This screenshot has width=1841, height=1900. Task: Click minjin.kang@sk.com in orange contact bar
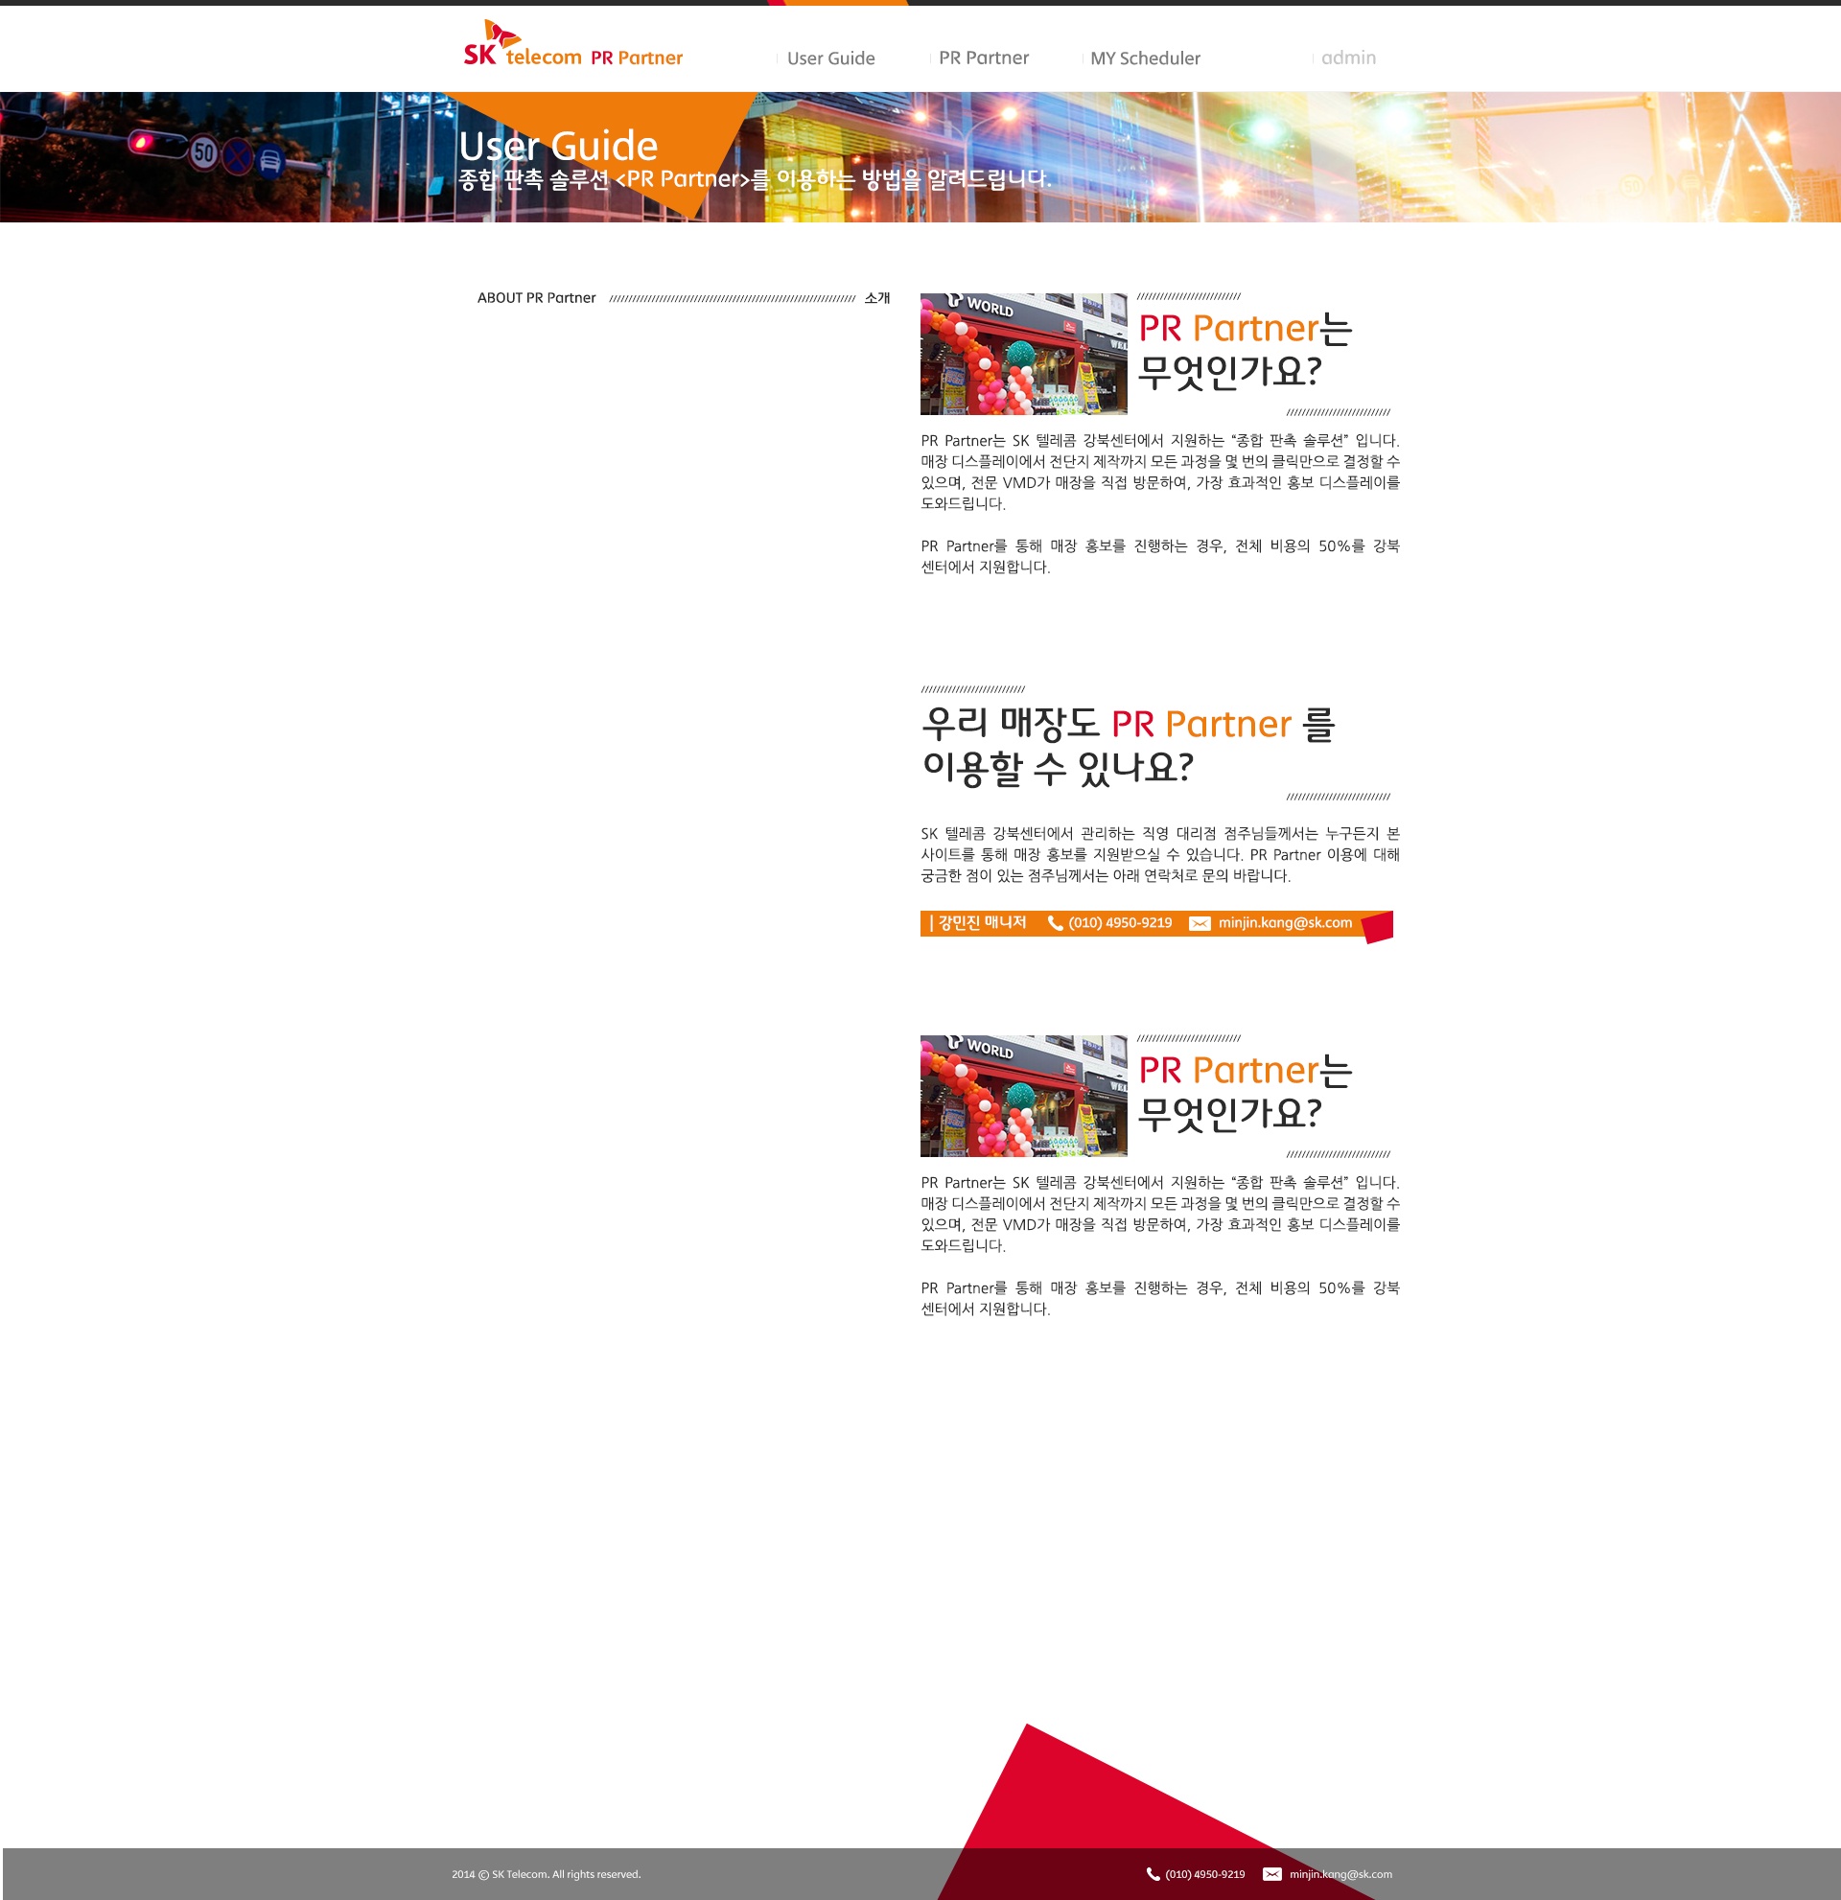point(1285,923)
